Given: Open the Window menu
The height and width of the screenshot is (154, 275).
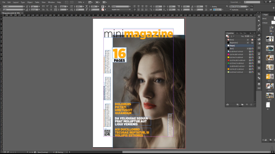Looking at the screenshot, I should pyautogui.click(x=51, y=2).
